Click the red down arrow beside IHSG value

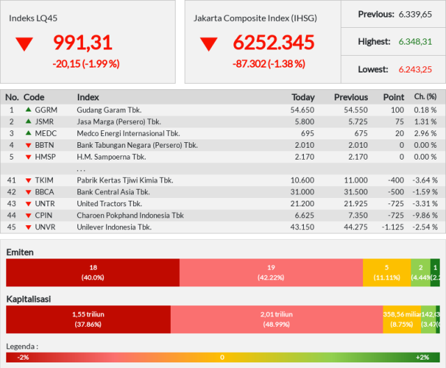click(208, 45)
